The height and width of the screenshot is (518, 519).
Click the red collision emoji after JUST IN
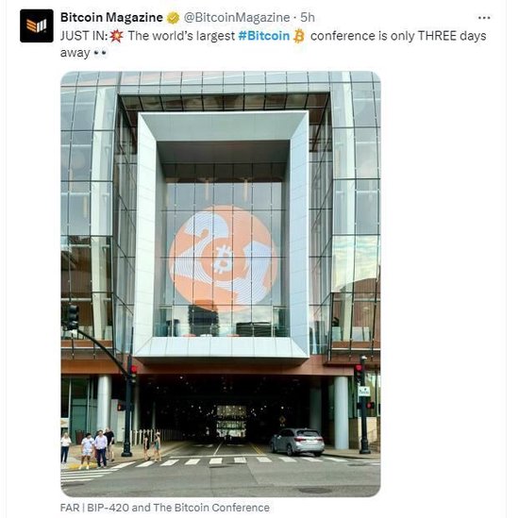pyautogui.click(x=116, y=36)
